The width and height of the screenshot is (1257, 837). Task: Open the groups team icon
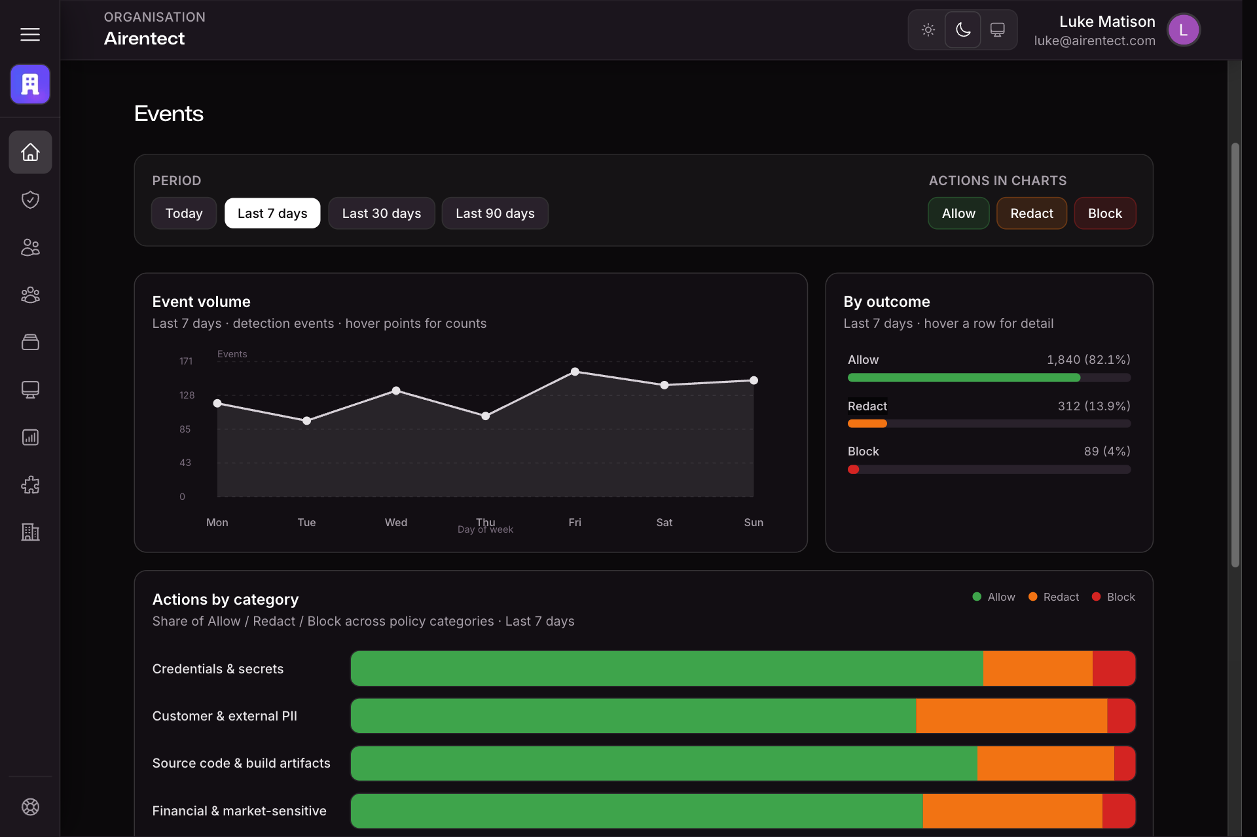click(x=30, y=295)
